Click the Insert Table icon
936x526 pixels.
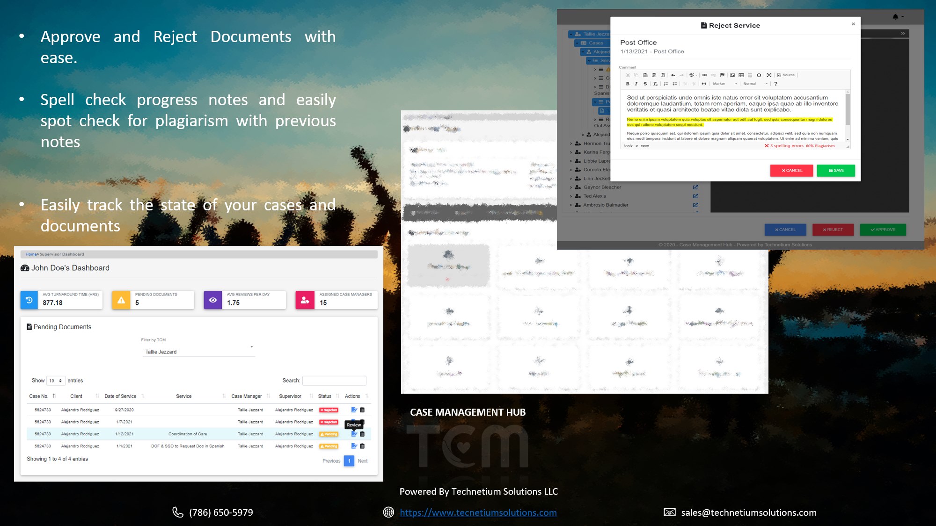[741, 75]
